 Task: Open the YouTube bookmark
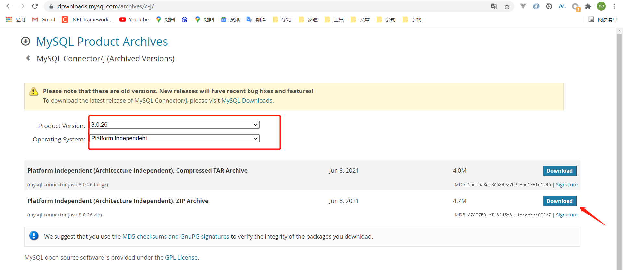tap(134, 19)
